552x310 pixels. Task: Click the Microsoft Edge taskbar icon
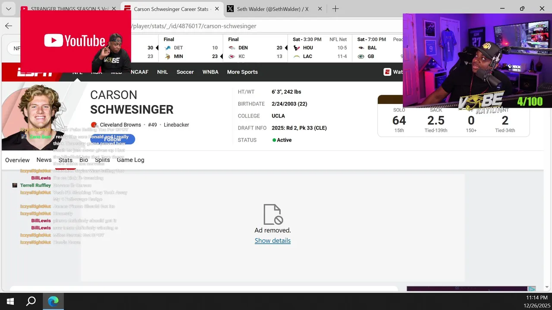53,301
